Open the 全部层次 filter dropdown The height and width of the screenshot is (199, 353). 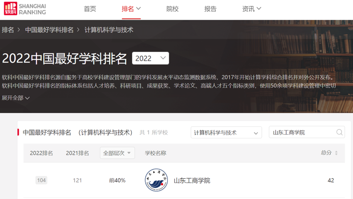coord(117,153)
